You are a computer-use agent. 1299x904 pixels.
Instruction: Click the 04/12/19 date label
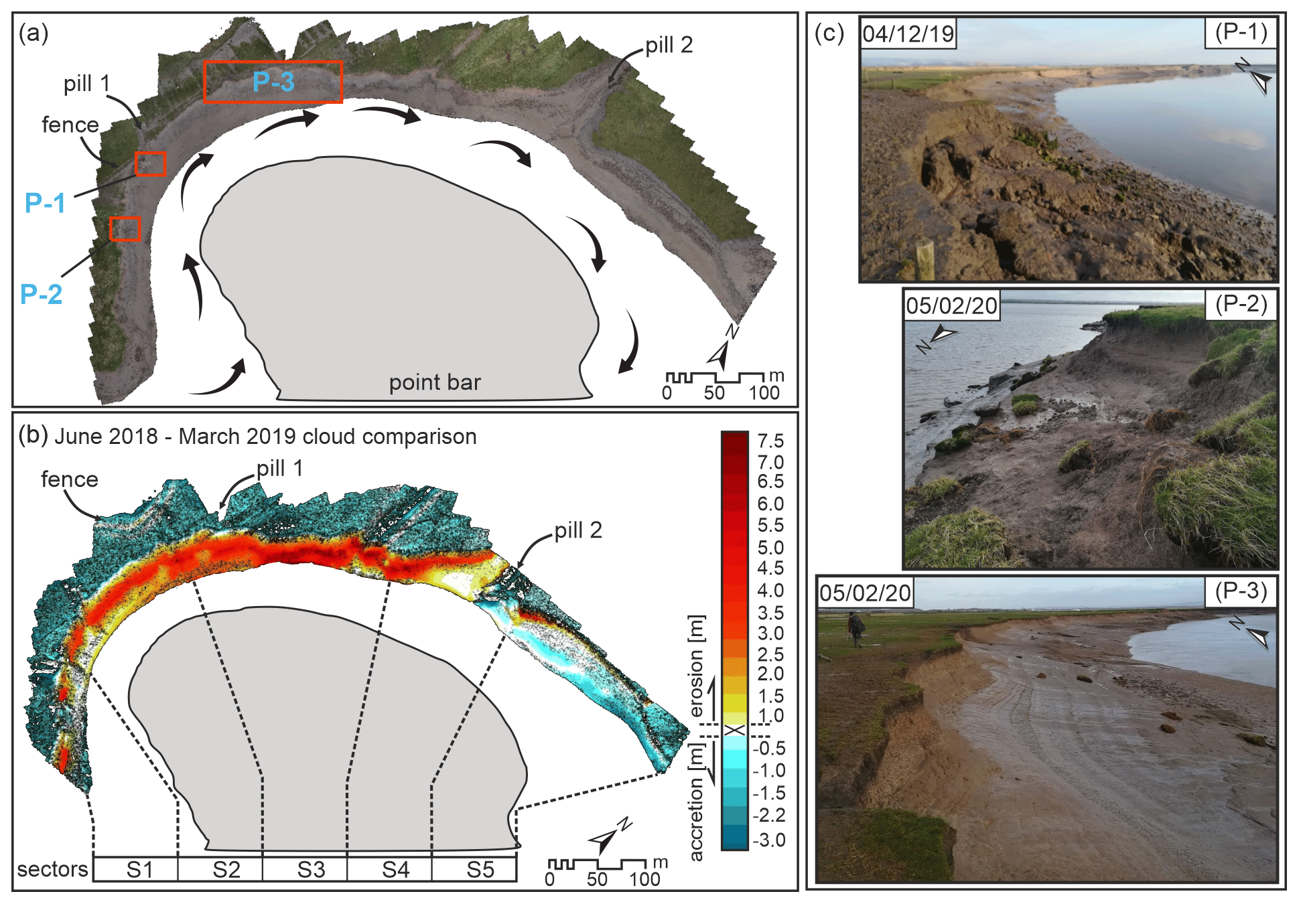tap(908, 33)
